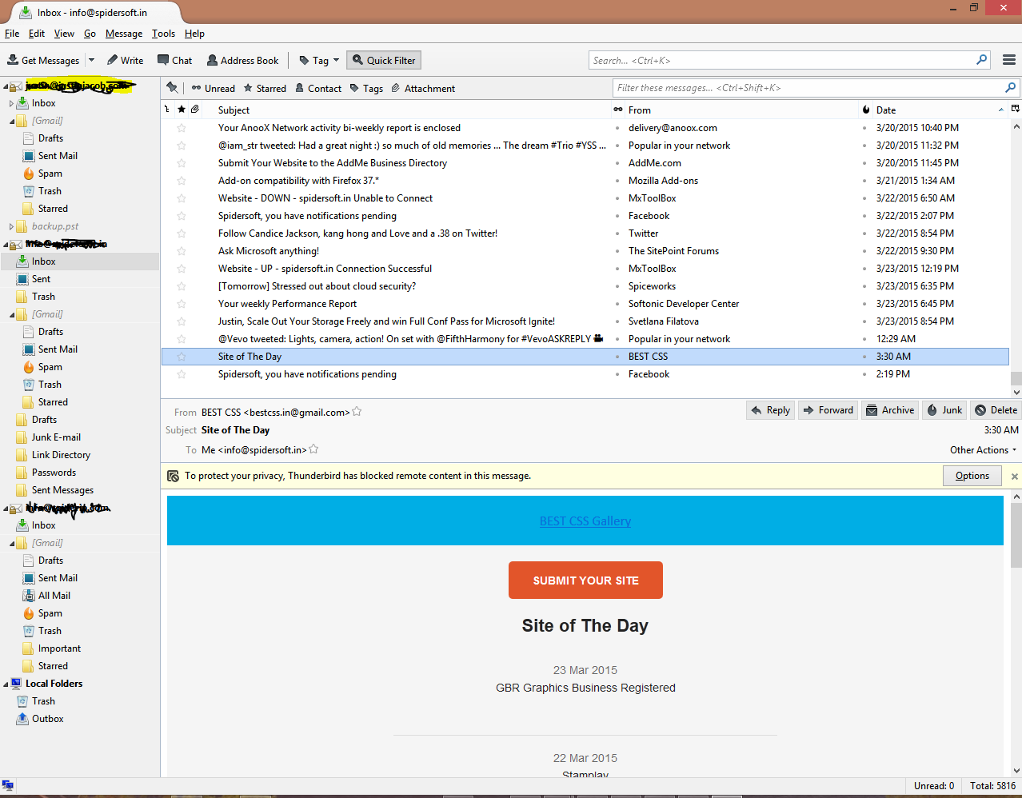Viewport: 1022px width, 798px height.
Task: Toggle the Unread quick filter
Action: 213,89
